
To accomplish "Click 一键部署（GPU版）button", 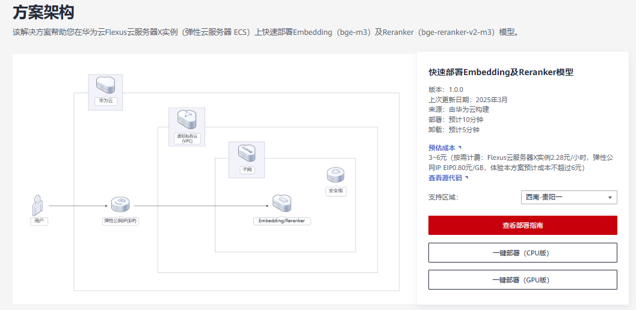I will (522, 280).
